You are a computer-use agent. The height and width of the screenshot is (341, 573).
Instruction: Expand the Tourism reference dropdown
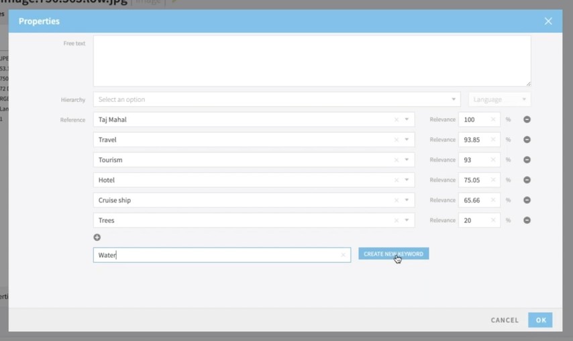coord(407,160)
